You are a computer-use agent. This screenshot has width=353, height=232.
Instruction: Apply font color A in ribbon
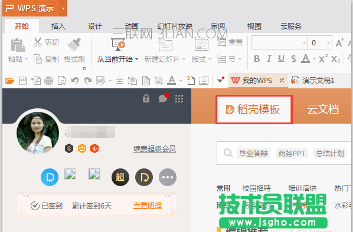(306, 59)
